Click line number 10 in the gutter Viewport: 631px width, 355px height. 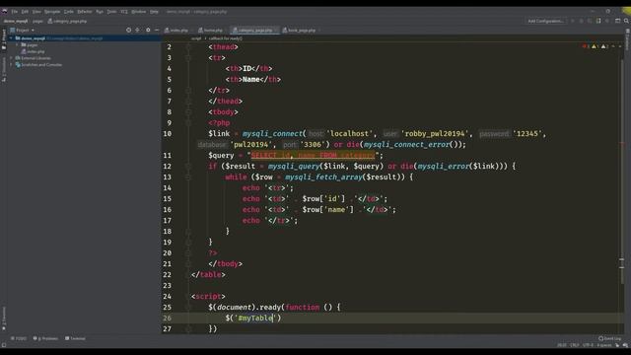tap(168, 134)
